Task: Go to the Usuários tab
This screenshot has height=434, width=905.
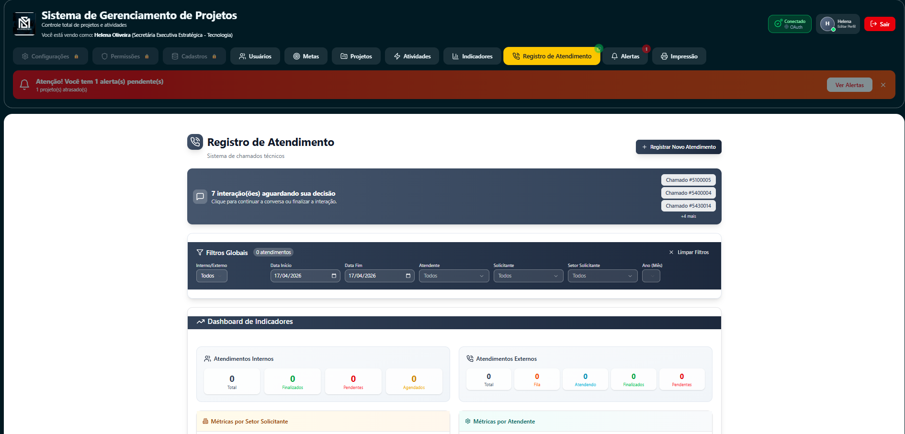Action: coord(255,56)
